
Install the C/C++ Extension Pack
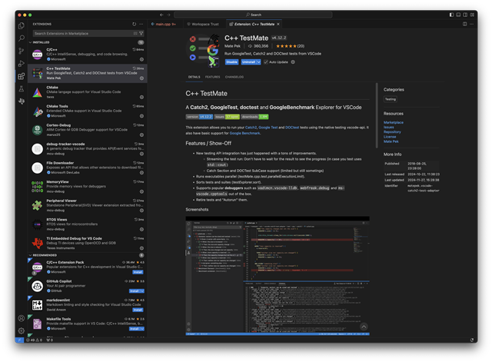138,272
